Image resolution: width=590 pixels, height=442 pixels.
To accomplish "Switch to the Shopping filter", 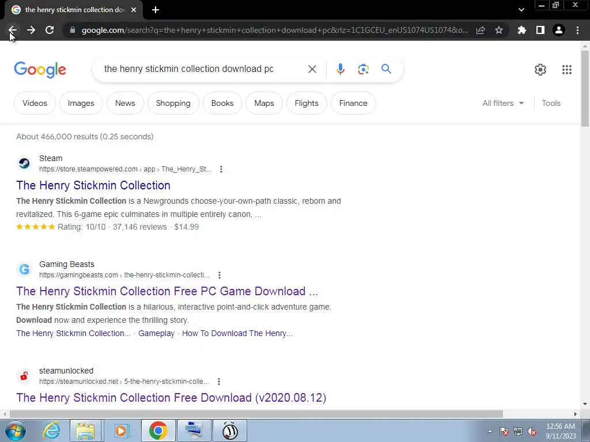I will [x=173, y=103].
